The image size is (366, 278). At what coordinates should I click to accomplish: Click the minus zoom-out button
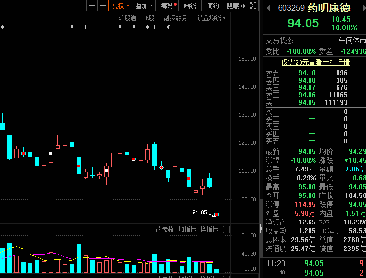[x=102, y=6]
